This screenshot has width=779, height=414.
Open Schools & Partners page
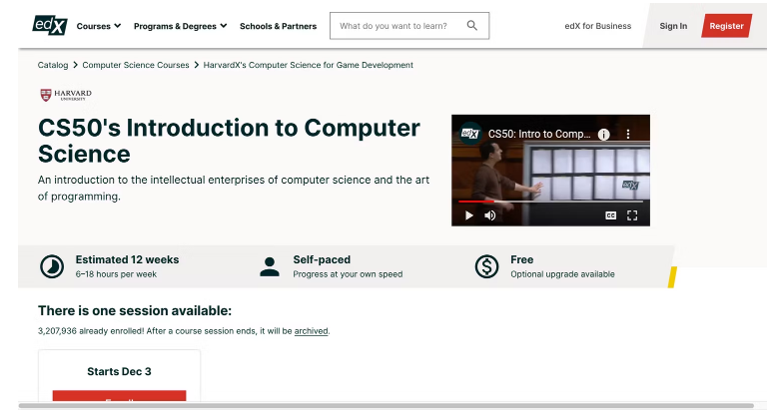click(x=278, y=26)
